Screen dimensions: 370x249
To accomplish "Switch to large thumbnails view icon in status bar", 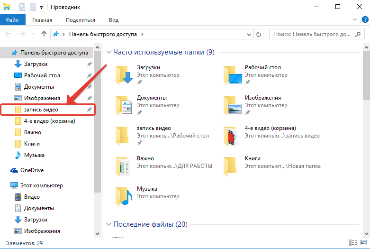I will 363,243.
